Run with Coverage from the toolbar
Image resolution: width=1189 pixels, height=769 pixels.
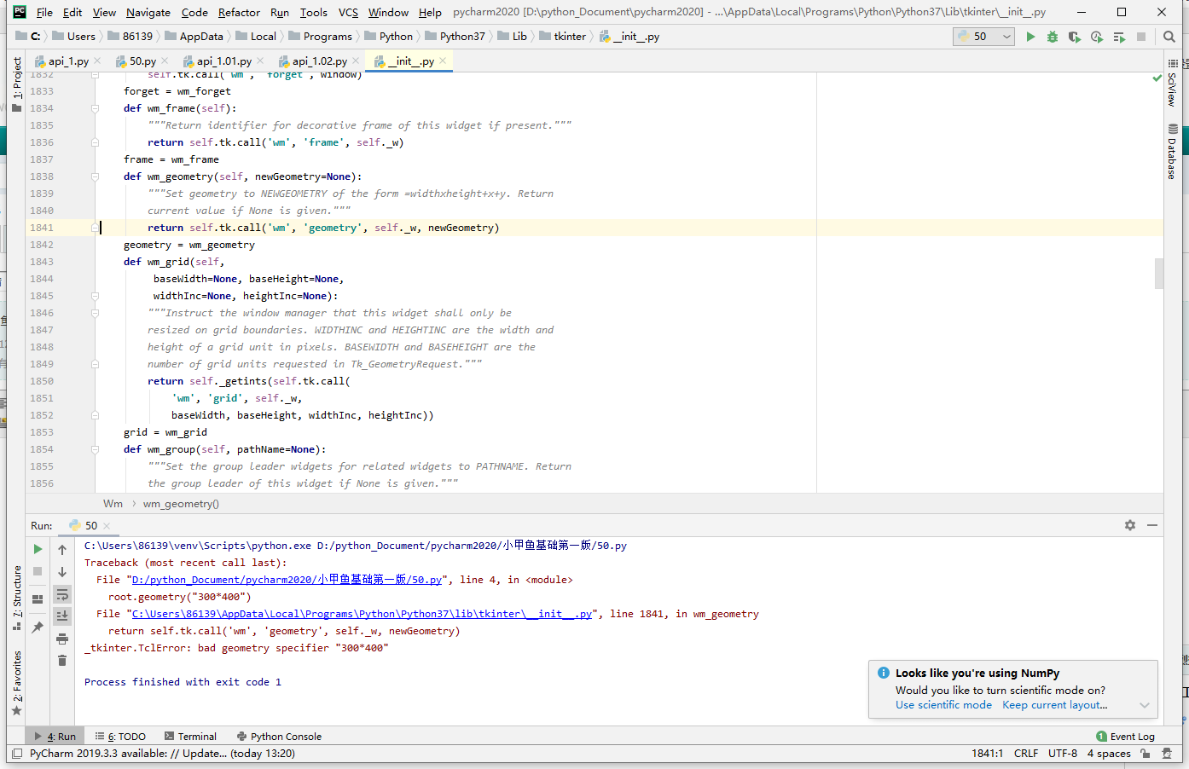[1075, 37]
